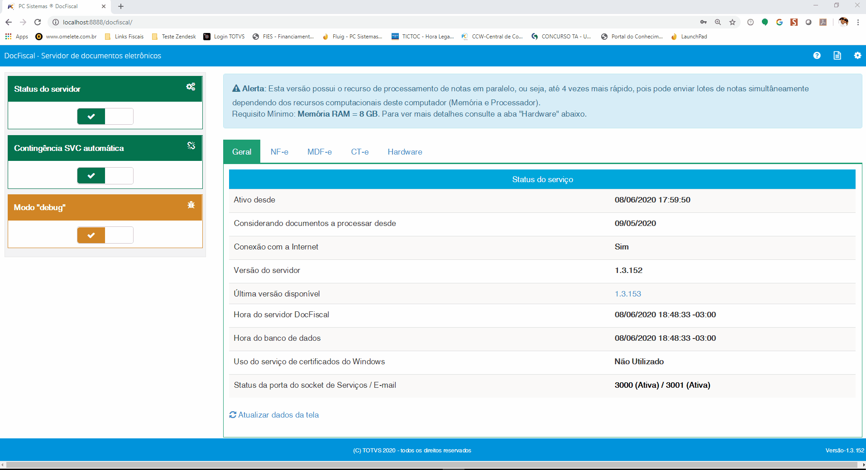
Task: Click the Versão-1.3.152 footer text
Action: point(845,451)
